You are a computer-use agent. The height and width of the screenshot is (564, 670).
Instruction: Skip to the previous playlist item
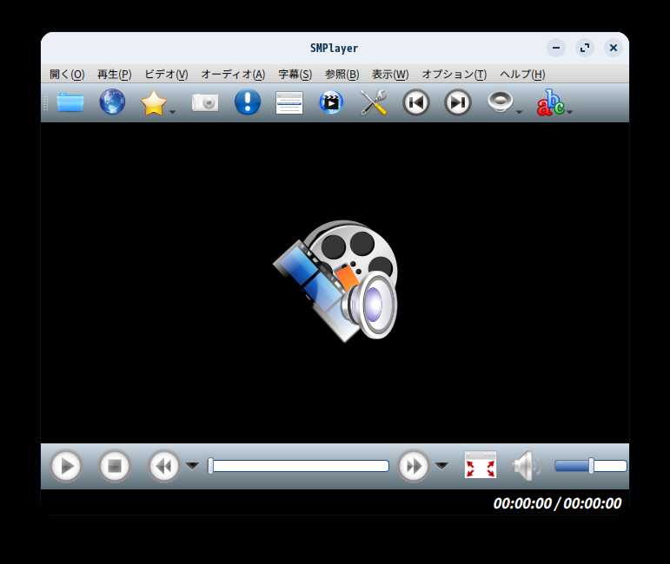pyautogui.click(x=416, y=102)
